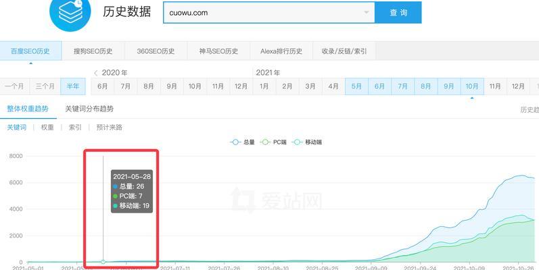Toggle the 移动端 series legend
Viewport: 539px width, 270px height.
306,142
